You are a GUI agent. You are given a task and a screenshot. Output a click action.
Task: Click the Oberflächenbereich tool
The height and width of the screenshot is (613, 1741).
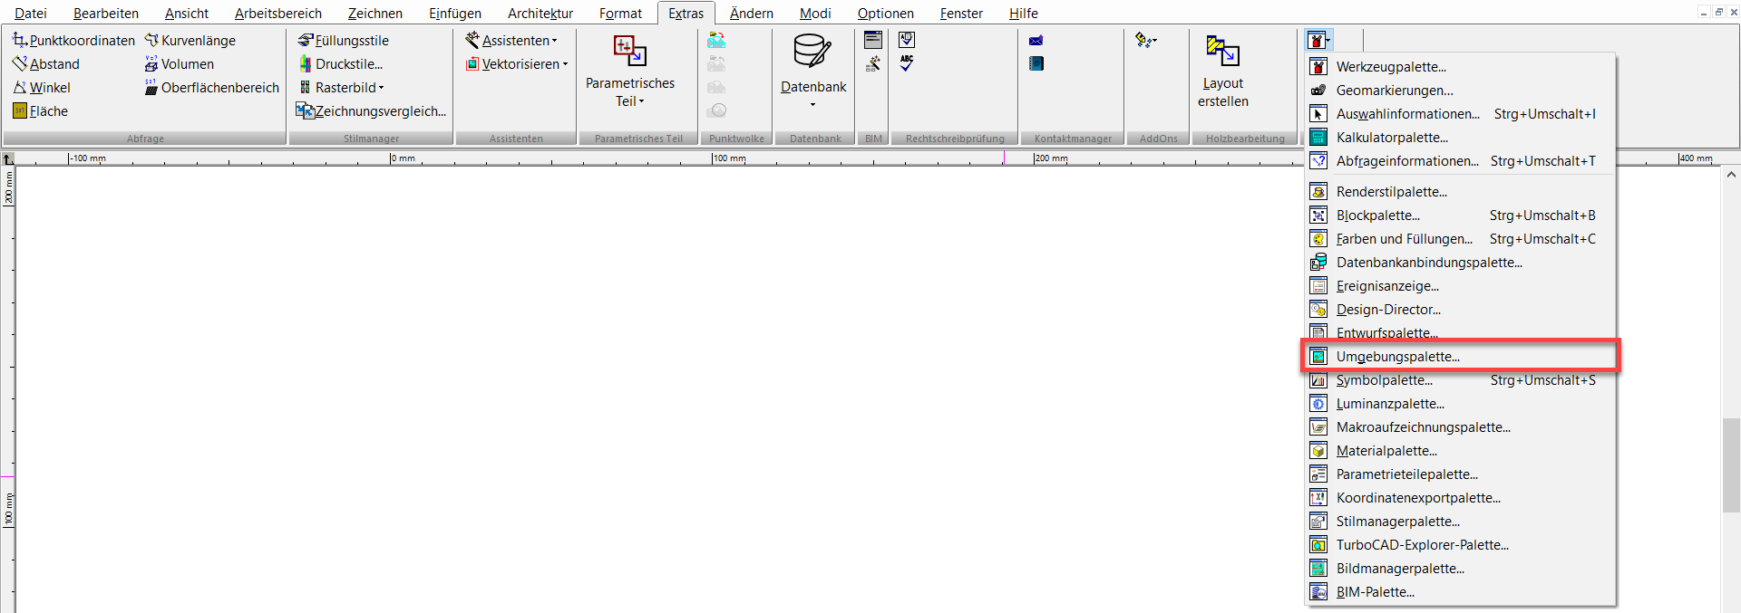(x=212, y=88)
